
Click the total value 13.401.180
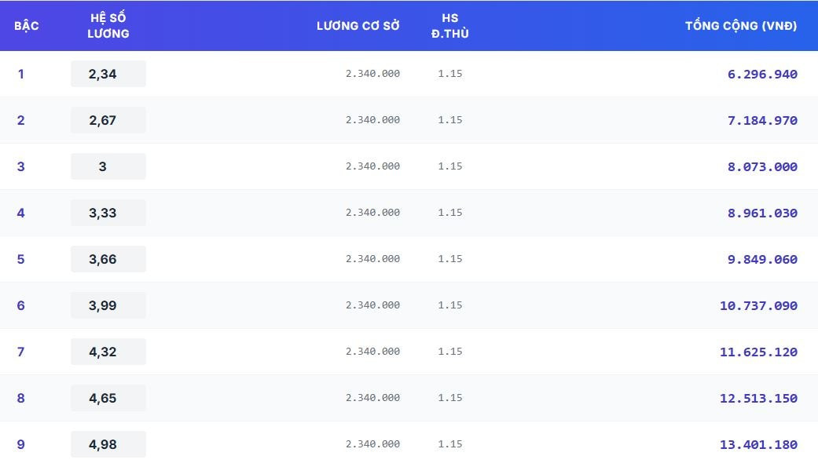[x=757, y=445]
